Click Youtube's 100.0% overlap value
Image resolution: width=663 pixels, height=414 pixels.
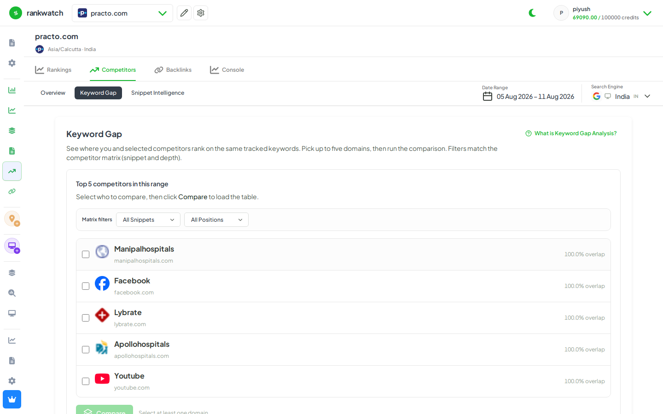coord(585,381)
